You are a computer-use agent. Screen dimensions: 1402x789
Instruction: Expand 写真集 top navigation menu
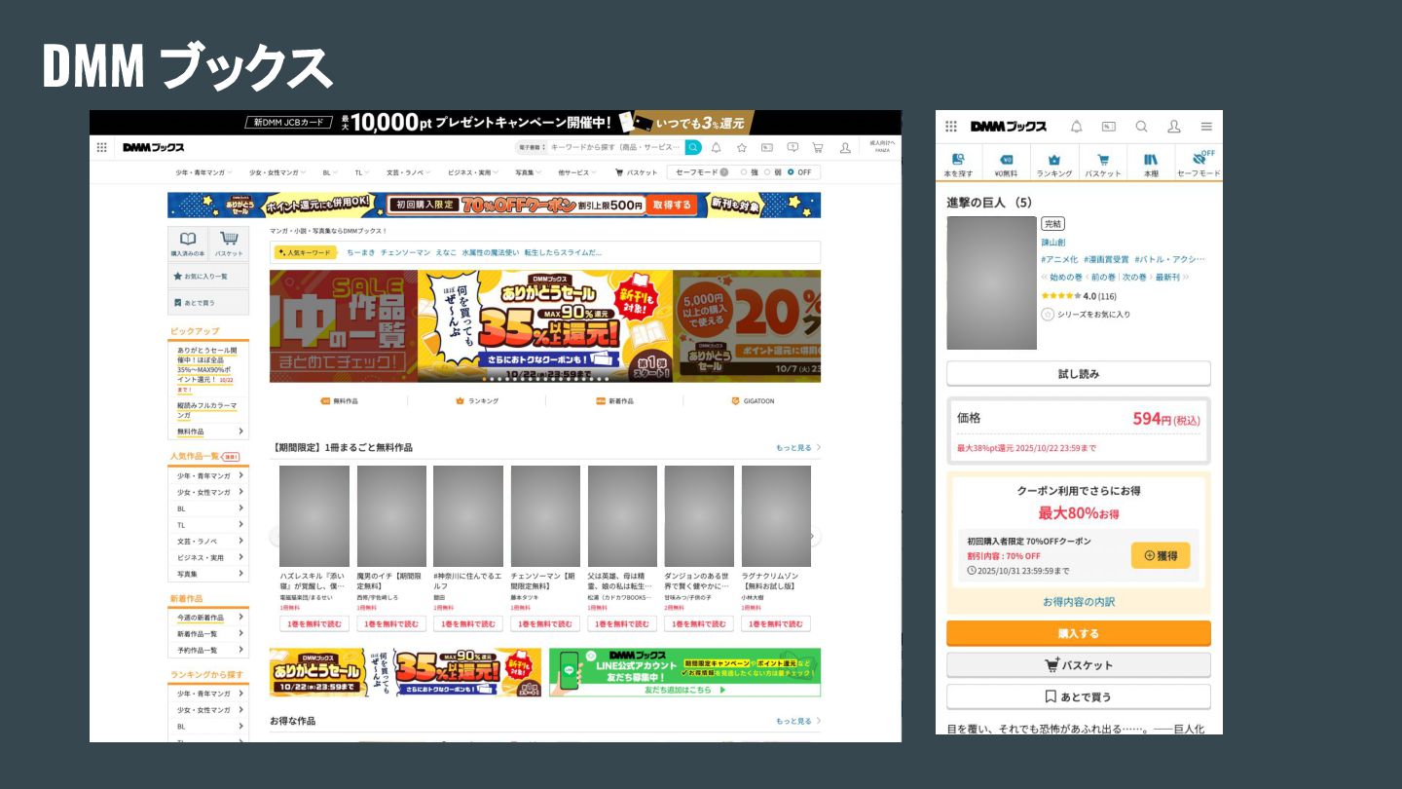tap(528, 172)
